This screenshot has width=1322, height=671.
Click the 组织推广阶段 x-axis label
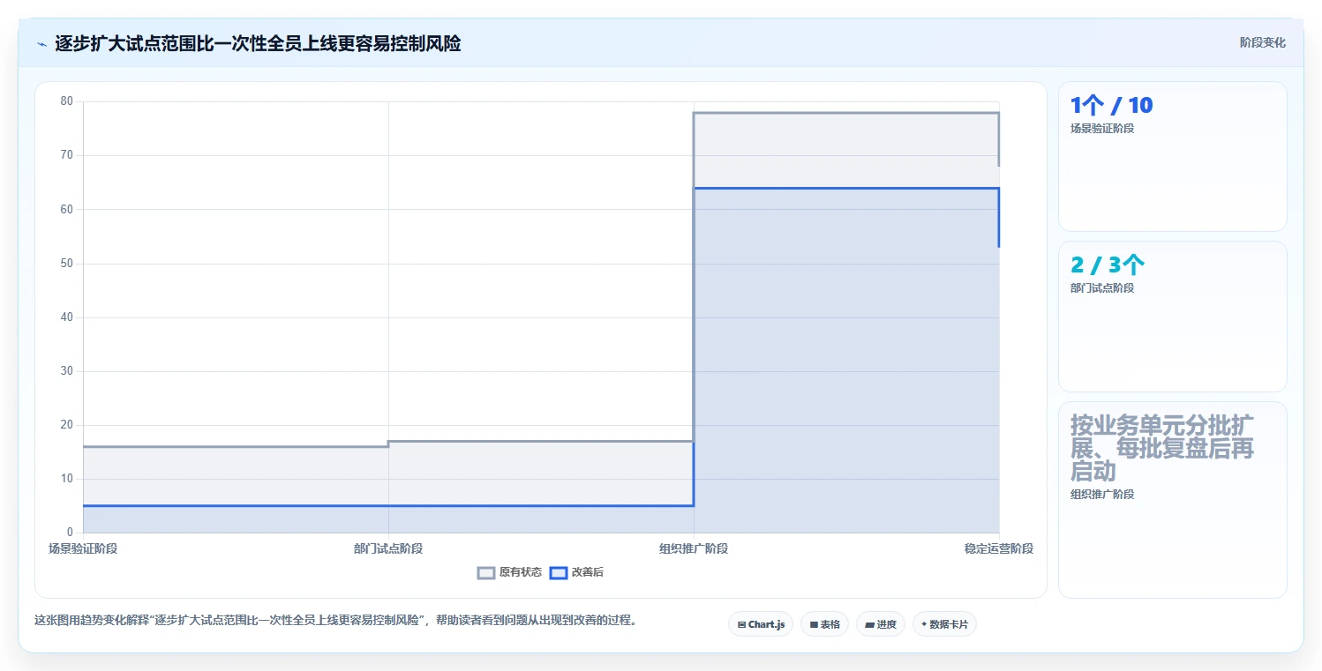[x=694, y=548]
